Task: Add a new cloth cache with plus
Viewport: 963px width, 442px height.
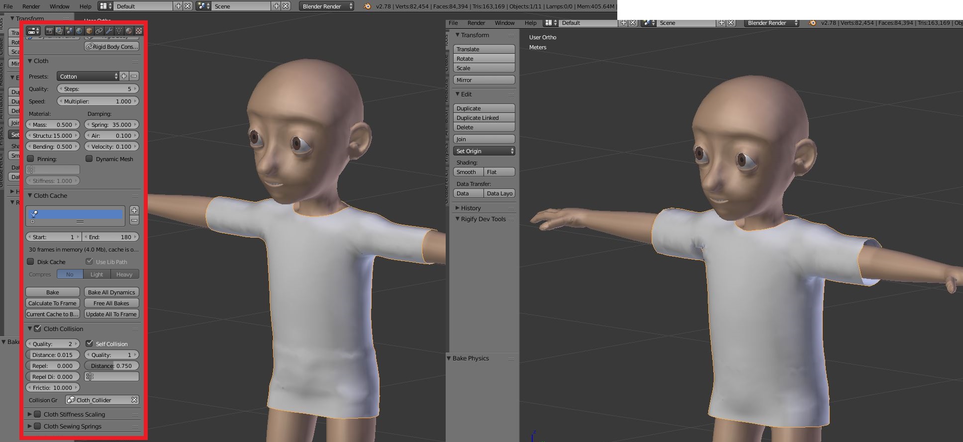Action: click(x=134, y=210)
